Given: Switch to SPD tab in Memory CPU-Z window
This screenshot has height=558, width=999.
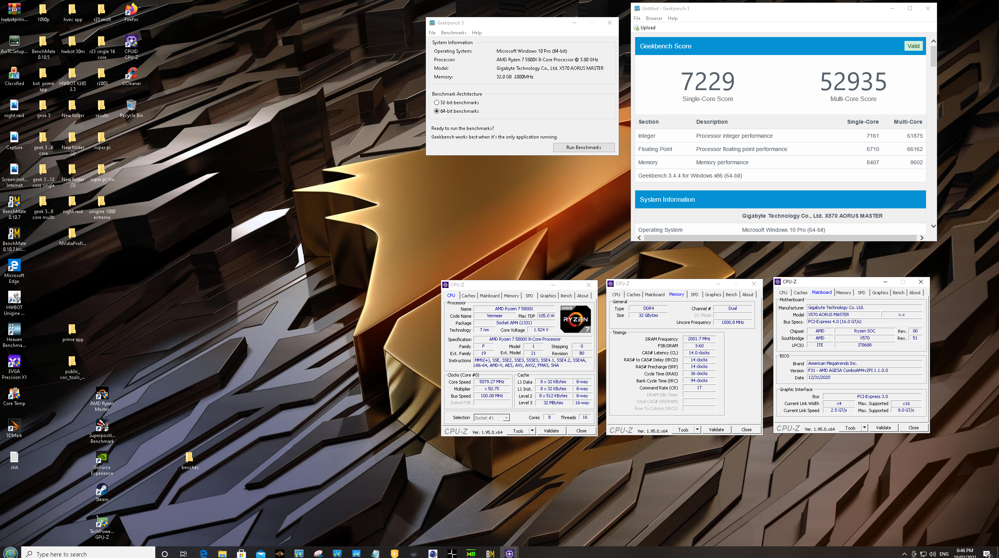Looking at the screenshot, I should 694,295.
